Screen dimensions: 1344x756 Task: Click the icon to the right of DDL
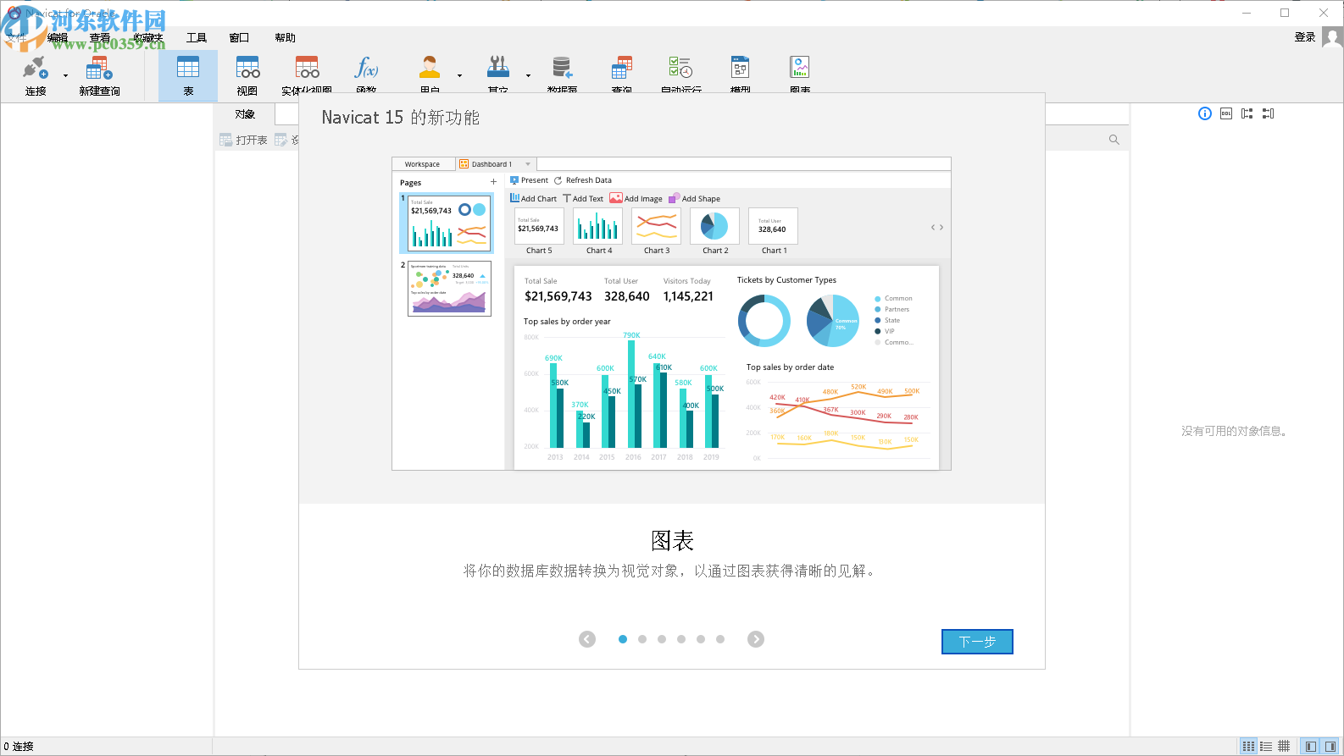point(1247,113)
